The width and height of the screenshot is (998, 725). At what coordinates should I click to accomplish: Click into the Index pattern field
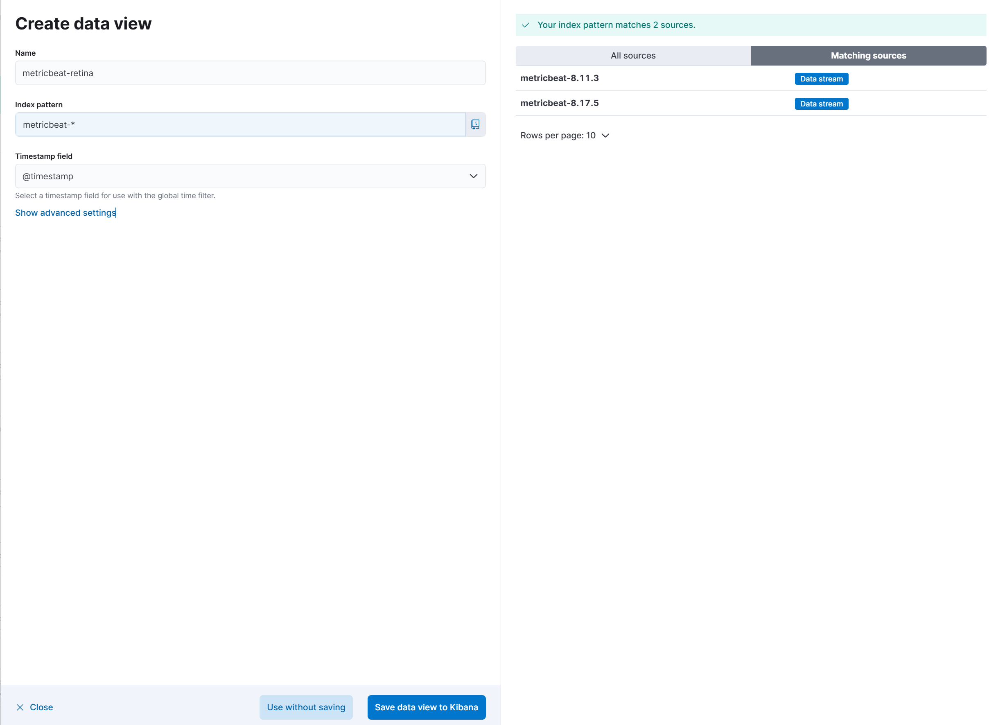240,124
